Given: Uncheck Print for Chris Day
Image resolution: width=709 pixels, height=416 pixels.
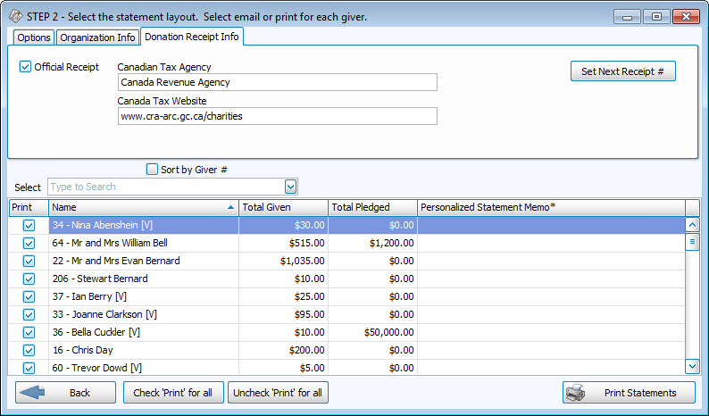Looking at the screenshot, I should coord(29,350).
